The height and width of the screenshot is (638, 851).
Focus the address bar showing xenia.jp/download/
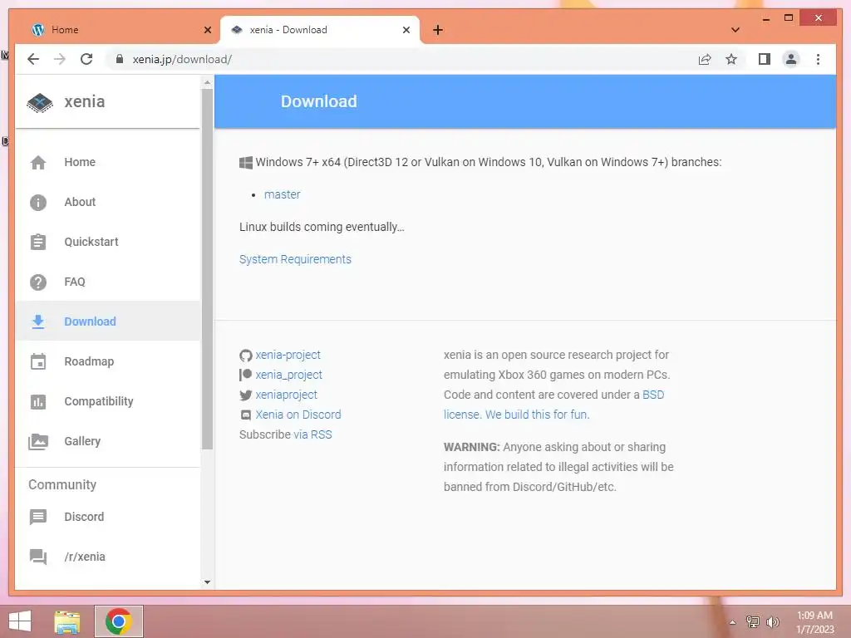(401, 59)
